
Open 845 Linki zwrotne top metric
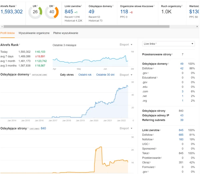tap(69, 12)
